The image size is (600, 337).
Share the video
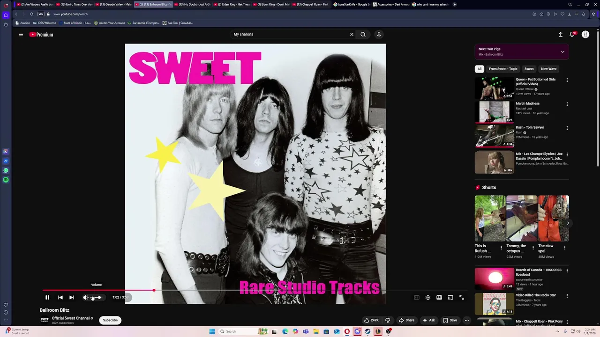point(406,320)
